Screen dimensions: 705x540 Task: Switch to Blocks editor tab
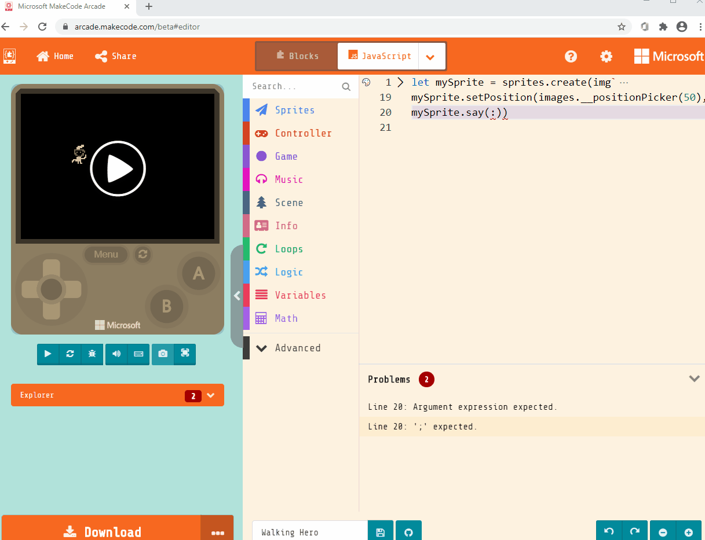(x=297, y=56)
